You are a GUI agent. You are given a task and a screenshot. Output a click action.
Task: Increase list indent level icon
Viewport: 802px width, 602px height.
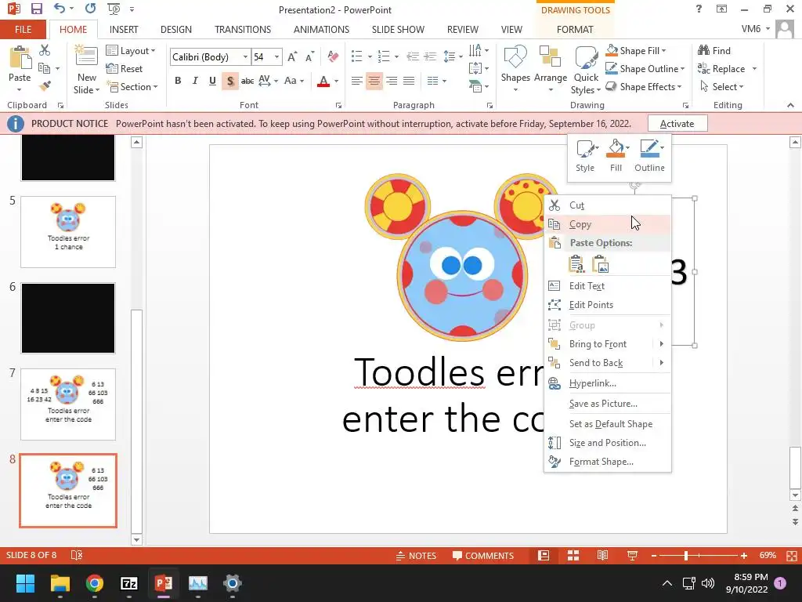[x=430, y=56]
